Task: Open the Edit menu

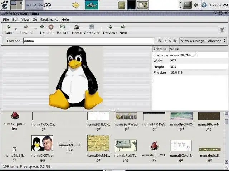Action: (15, 20)
